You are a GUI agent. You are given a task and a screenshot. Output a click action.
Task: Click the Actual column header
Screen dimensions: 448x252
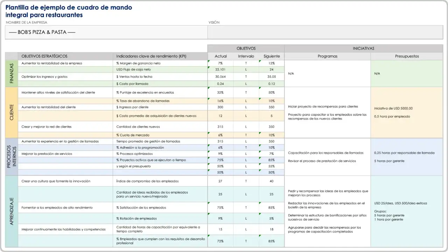click(x=220, y=56)
